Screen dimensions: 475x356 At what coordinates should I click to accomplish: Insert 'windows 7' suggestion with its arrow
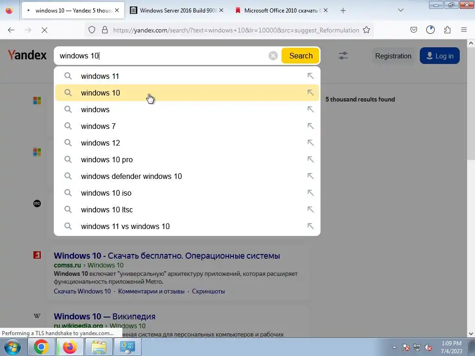tap(310, 126)
